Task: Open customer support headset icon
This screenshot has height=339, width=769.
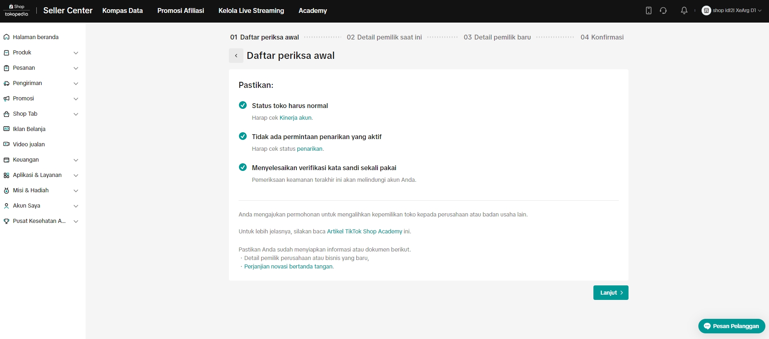Action: pyautogui.click(x=663, y=10)
